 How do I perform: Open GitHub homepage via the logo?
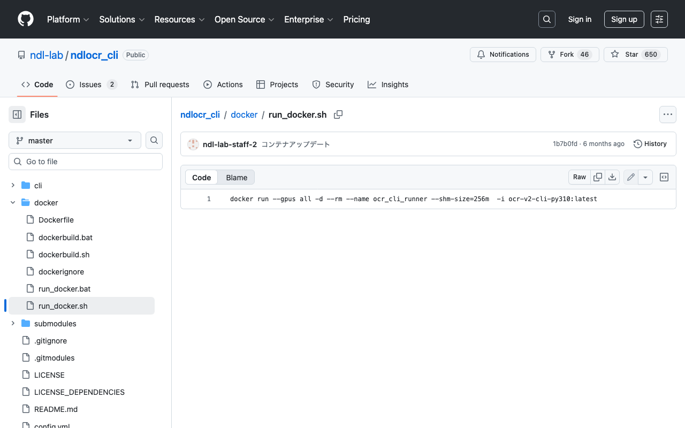coord(25,19)
